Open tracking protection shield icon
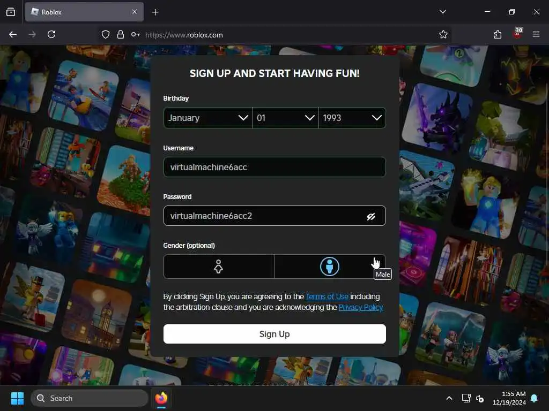Screen dimensions: 549x411 click(x=106, y=34)
